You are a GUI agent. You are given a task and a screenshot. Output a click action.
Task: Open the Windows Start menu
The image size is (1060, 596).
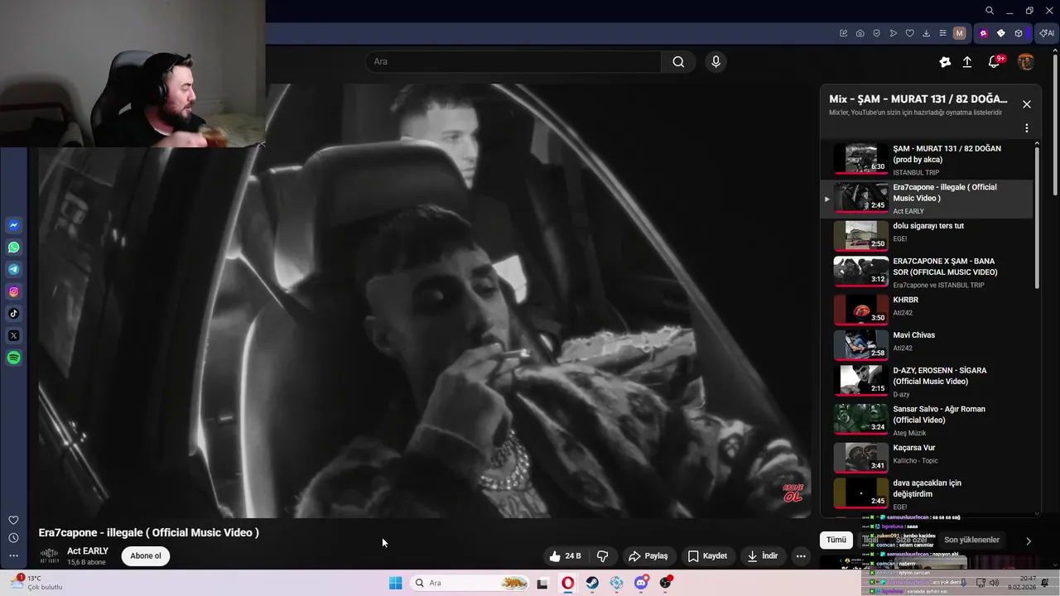click(x=396, y=583)
